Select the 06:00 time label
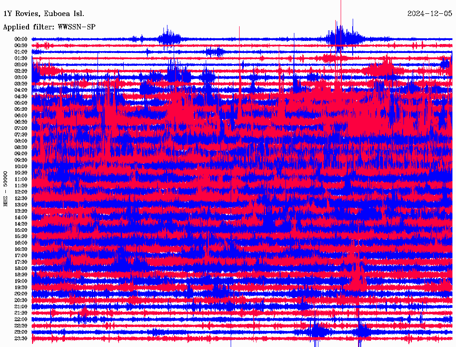This screenshot has width=456, height=347. (x=21, y=115)
